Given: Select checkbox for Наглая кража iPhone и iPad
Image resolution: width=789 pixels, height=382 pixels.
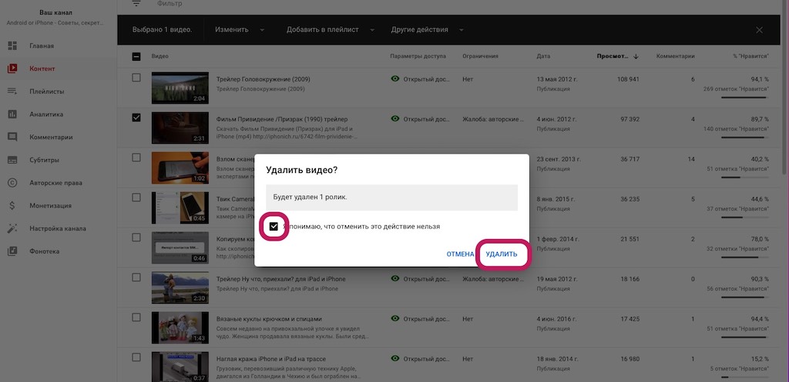Looking at the screenshot, I should [136, 357].
